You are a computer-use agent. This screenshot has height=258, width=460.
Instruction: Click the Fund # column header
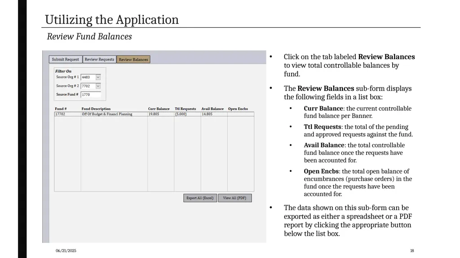pyautogui.click(x=61, y=109)
